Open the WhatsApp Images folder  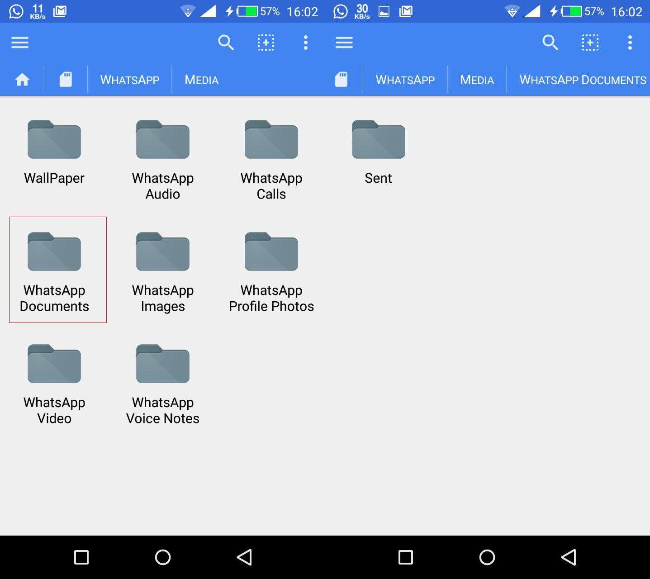(163, 273)
